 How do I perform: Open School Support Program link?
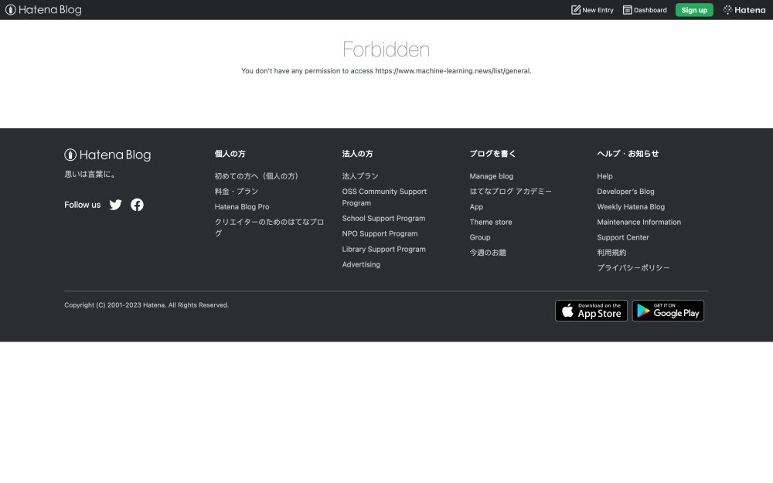point(383,219)
